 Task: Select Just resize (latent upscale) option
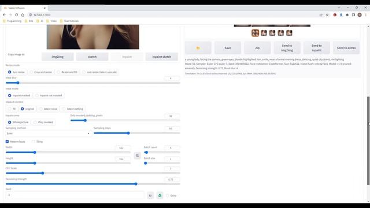pyautogui.click(x=99, y=72)
